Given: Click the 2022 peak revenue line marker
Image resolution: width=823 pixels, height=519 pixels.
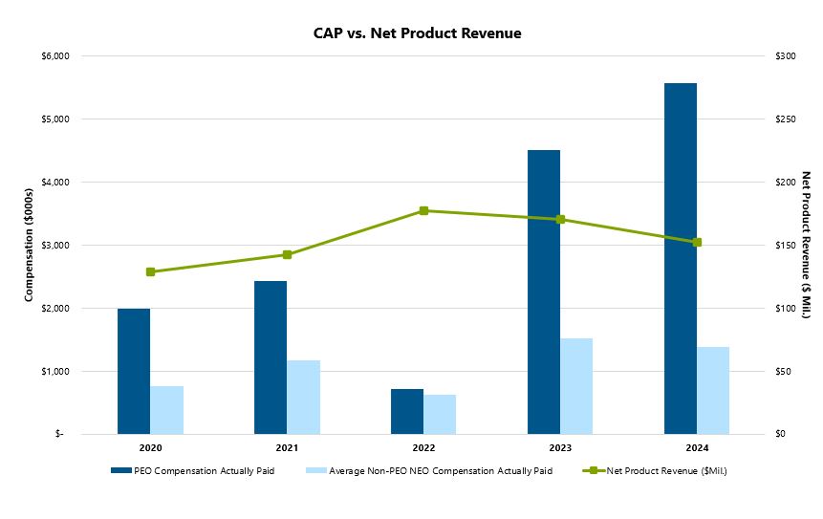Looking at the screenshot, I should (x=423, y=210).
